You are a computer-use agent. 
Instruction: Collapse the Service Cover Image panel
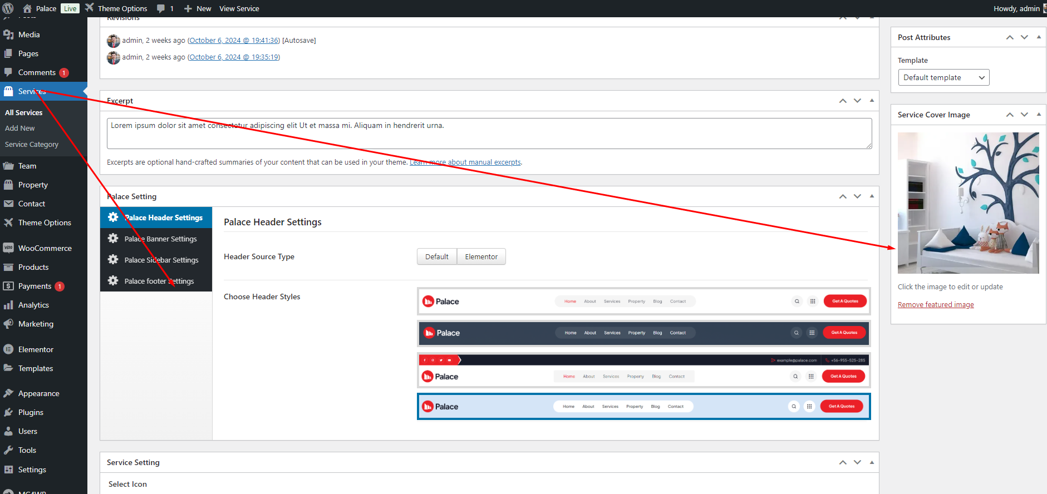tap(1039, 115)
